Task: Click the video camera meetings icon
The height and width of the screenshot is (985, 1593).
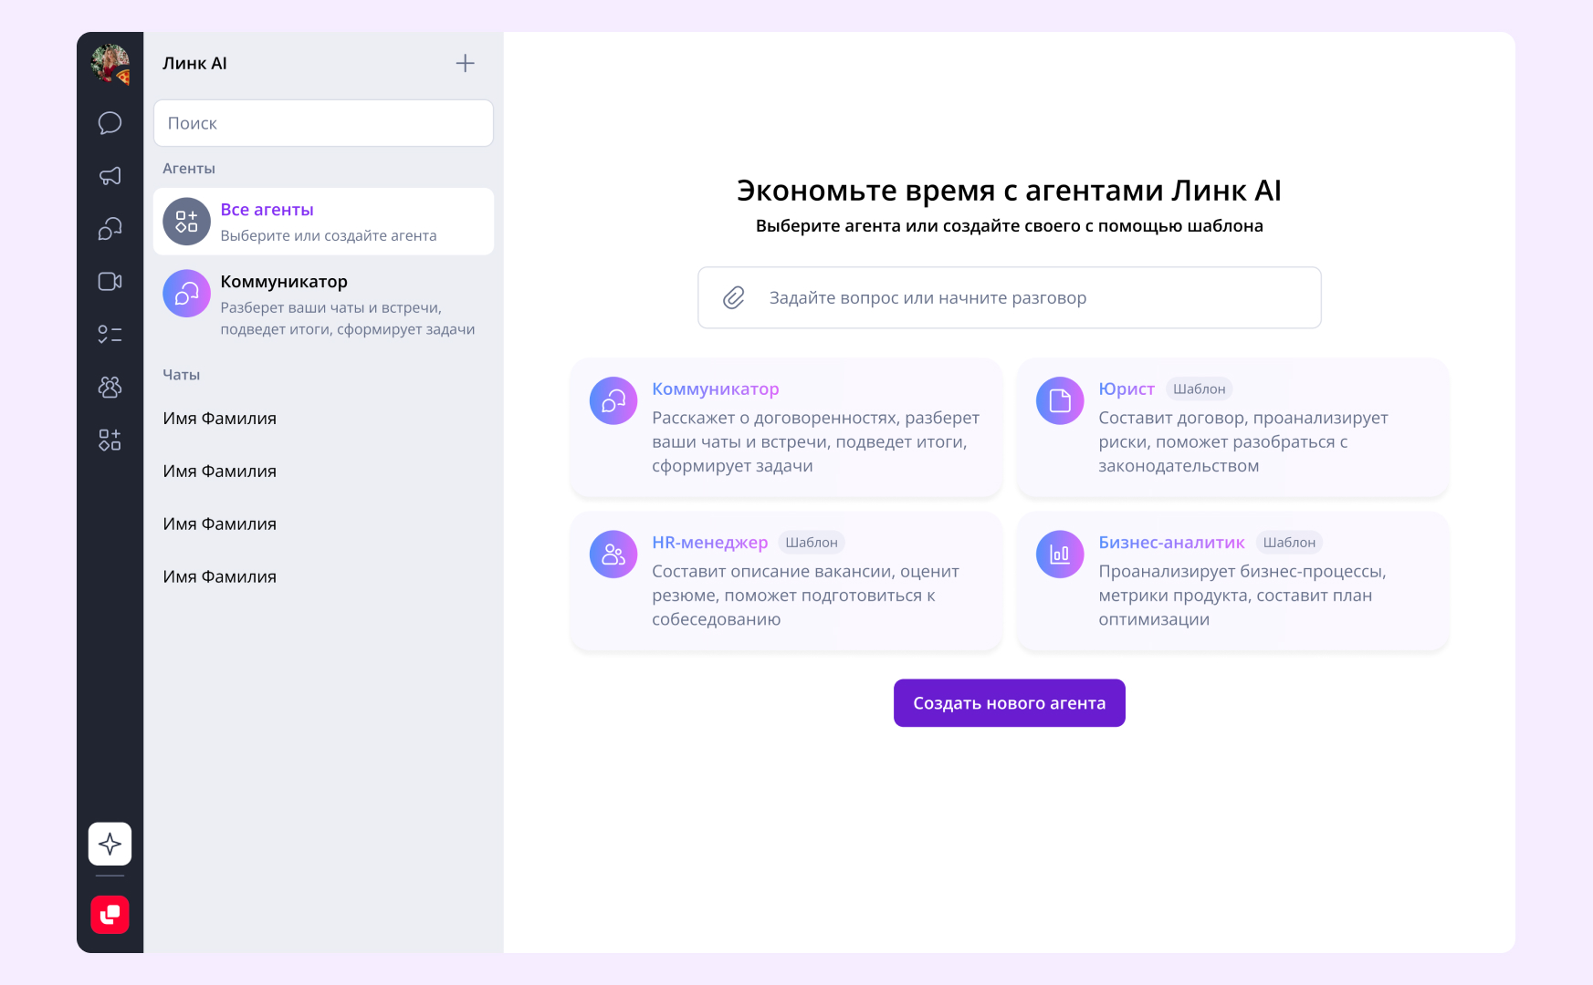Action: [110, 282]
